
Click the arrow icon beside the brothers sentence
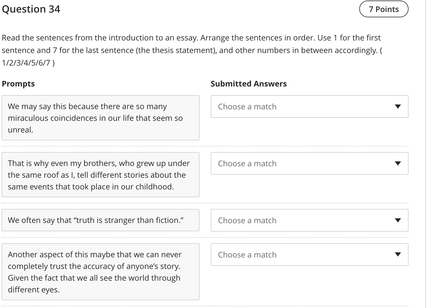[397, 163]
